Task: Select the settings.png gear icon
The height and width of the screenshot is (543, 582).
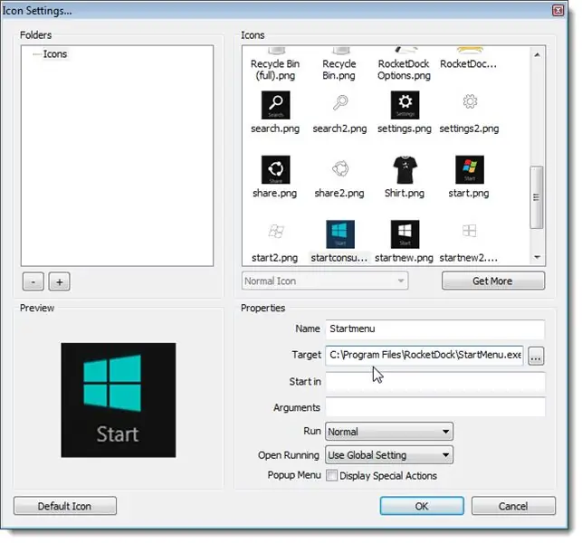Action: 404,106
